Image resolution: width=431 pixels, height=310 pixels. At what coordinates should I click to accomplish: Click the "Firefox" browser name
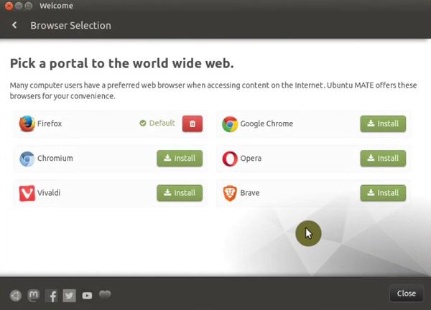point(50,123)
